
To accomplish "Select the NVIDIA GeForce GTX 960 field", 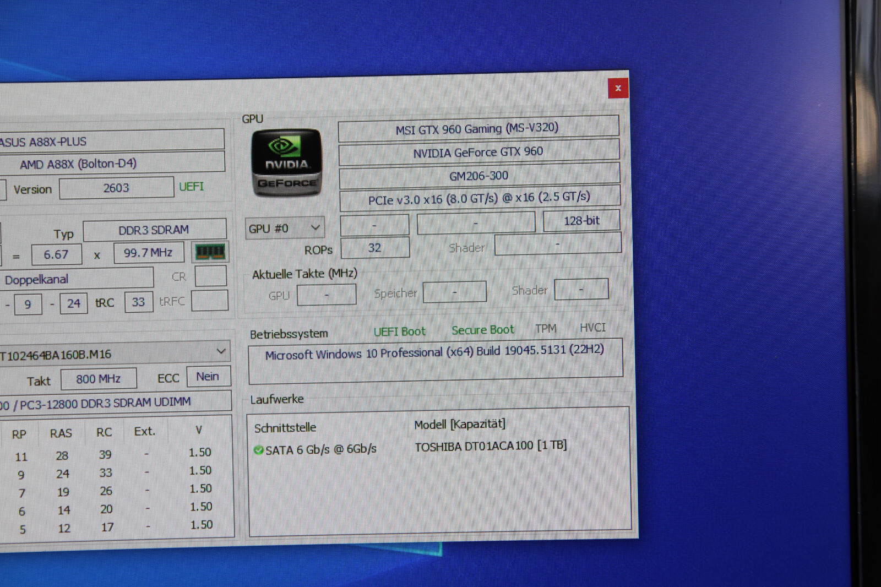I will point(478,152).
